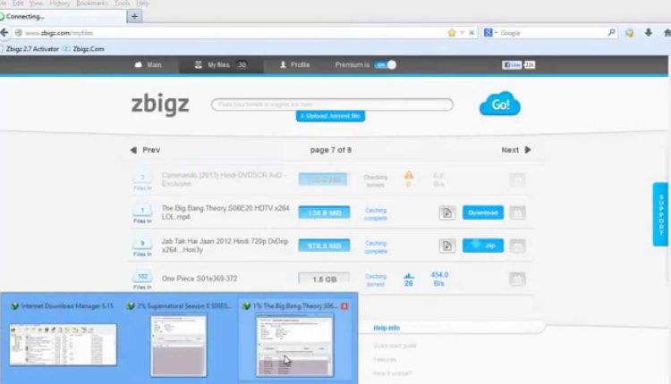This screenshot has height=384, width=671.
Task: Download Jab Tak Hai Jaan as zip
Action: pyautogui.click(x=483, y=246)
